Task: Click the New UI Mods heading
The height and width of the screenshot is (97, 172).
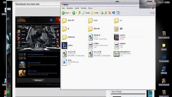Action: click(116, 92)
